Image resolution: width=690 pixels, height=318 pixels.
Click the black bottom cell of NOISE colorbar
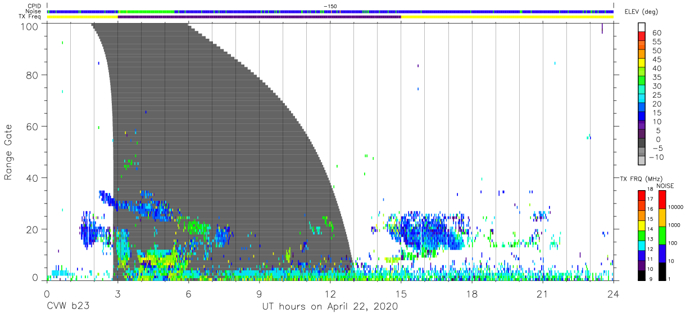(662, 270)
